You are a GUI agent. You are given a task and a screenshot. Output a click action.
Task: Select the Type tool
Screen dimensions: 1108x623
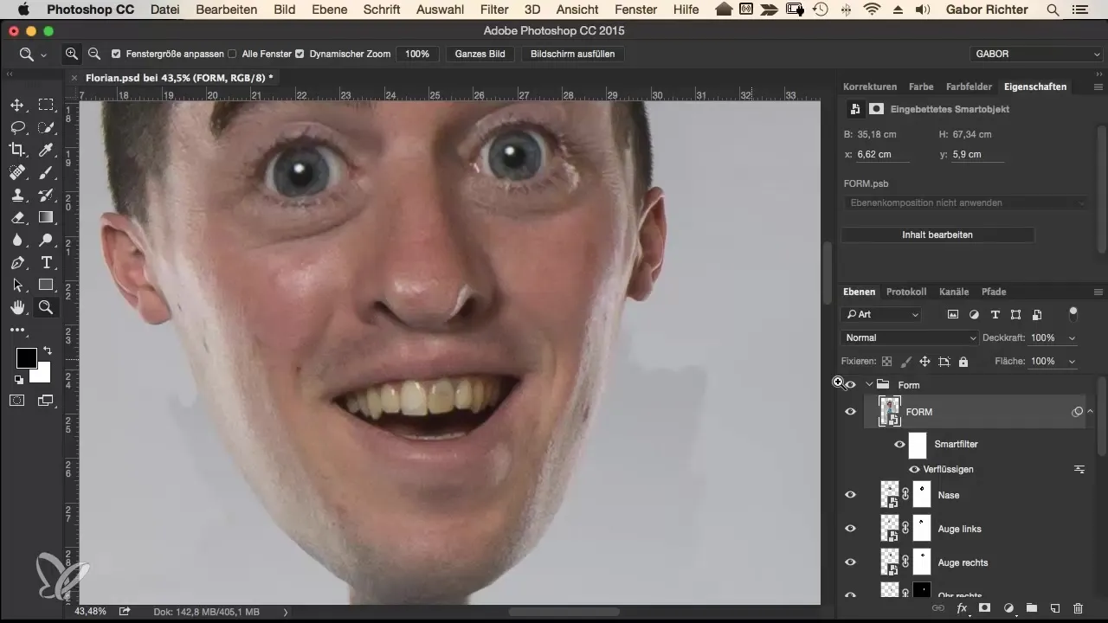pos(46,262)
